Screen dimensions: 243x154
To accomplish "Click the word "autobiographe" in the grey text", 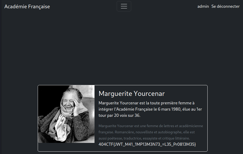I will click(169, 132).
